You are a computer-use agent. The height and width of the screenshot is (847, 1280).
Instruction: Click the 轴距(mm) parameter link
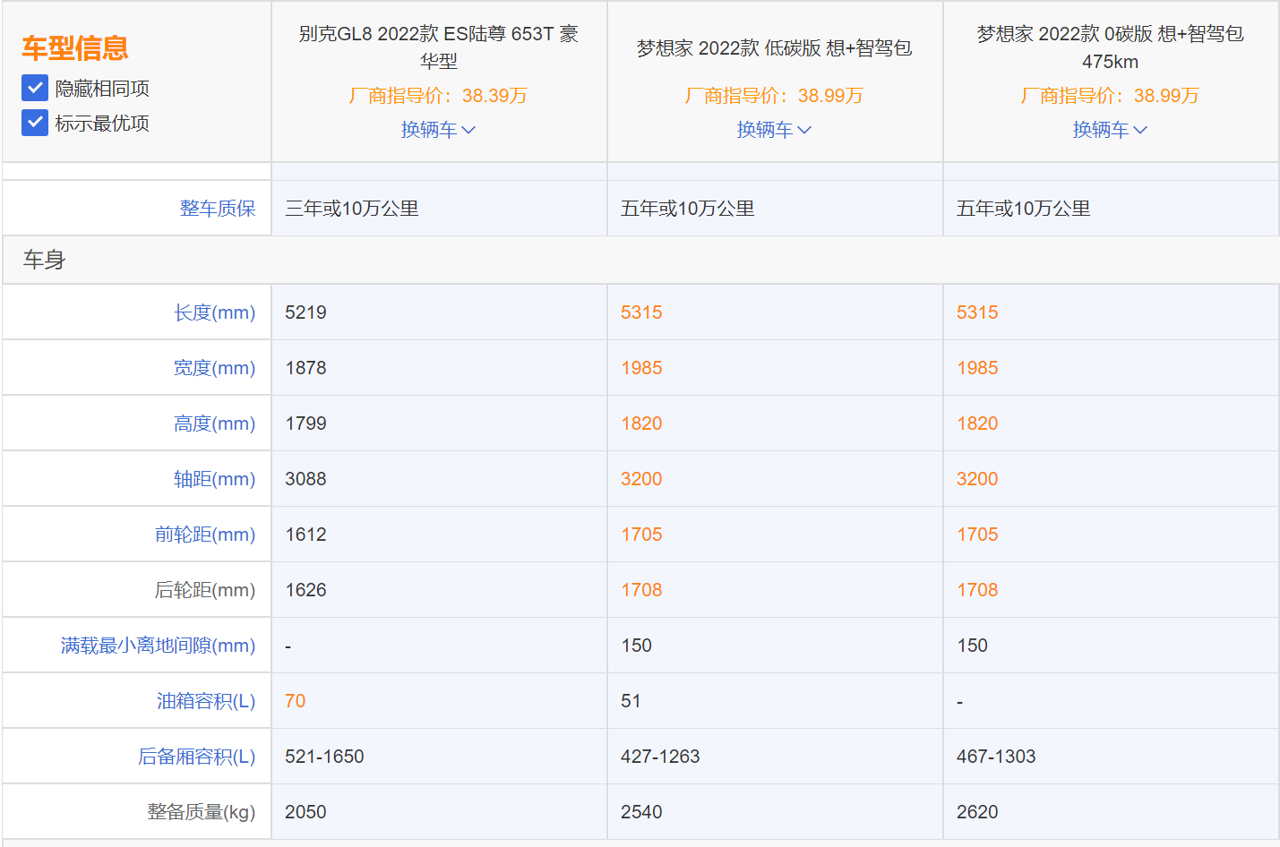click(x=215, y=478)
